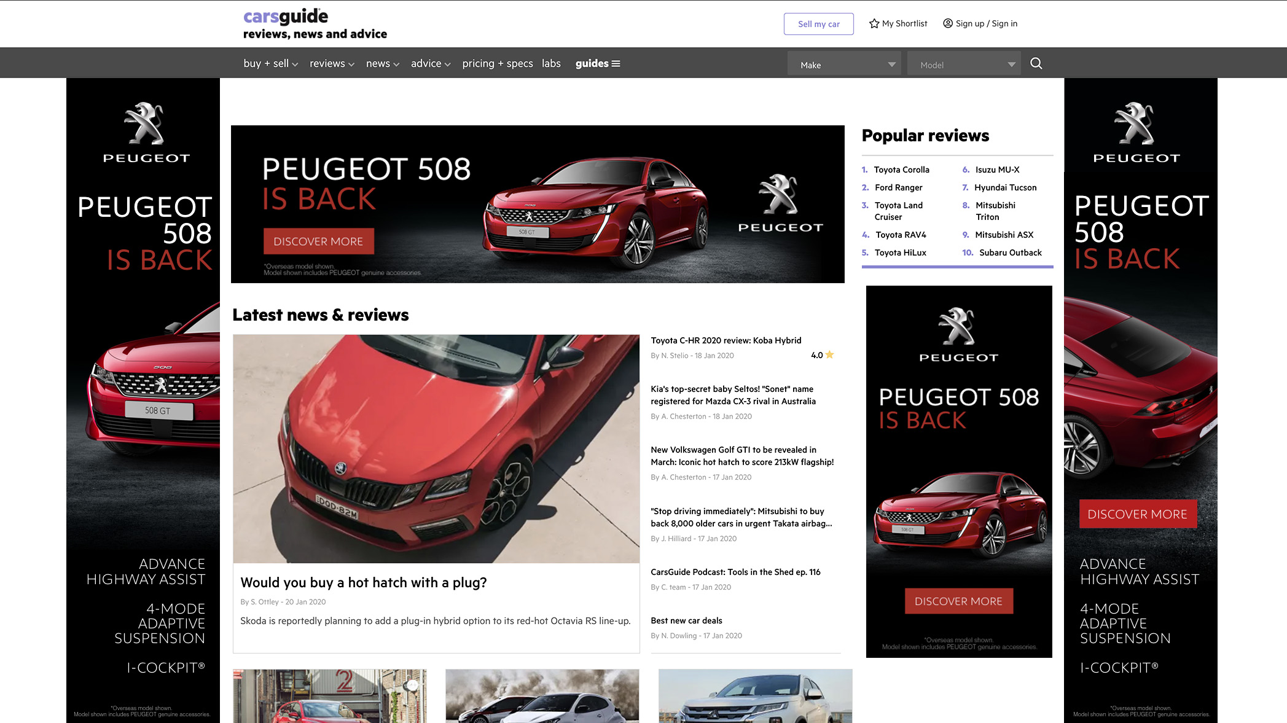Screen dimensions: 1287x723
Task: Open the Mitsubishi ASX review
Action: (x=1004, y=235)
